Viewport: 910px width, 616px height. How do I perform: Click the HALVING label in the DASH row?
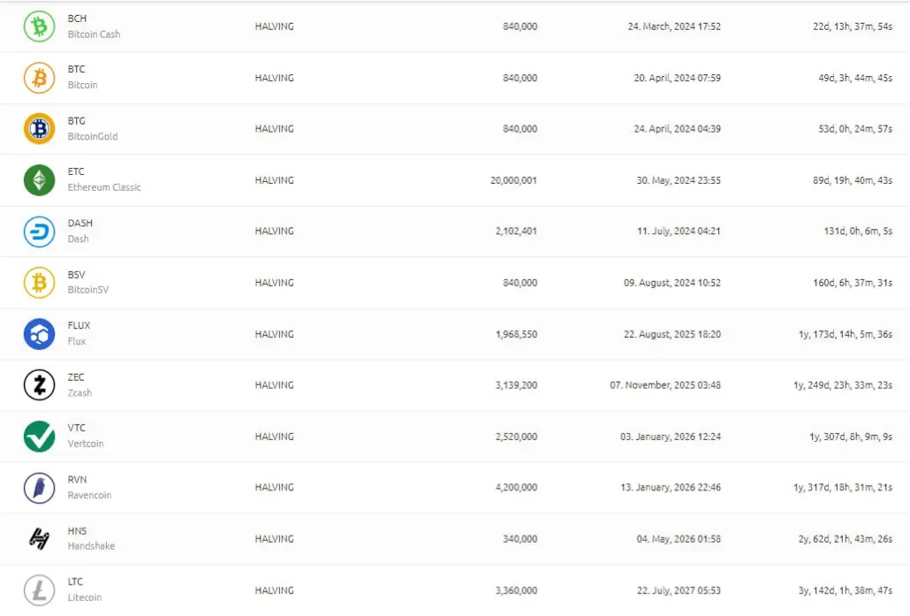[x=274, y=231]
